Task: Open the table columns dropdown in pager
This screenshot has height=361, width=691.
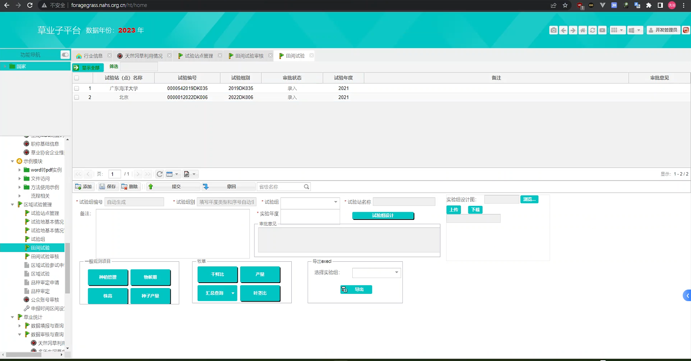Action: (172, 174)
